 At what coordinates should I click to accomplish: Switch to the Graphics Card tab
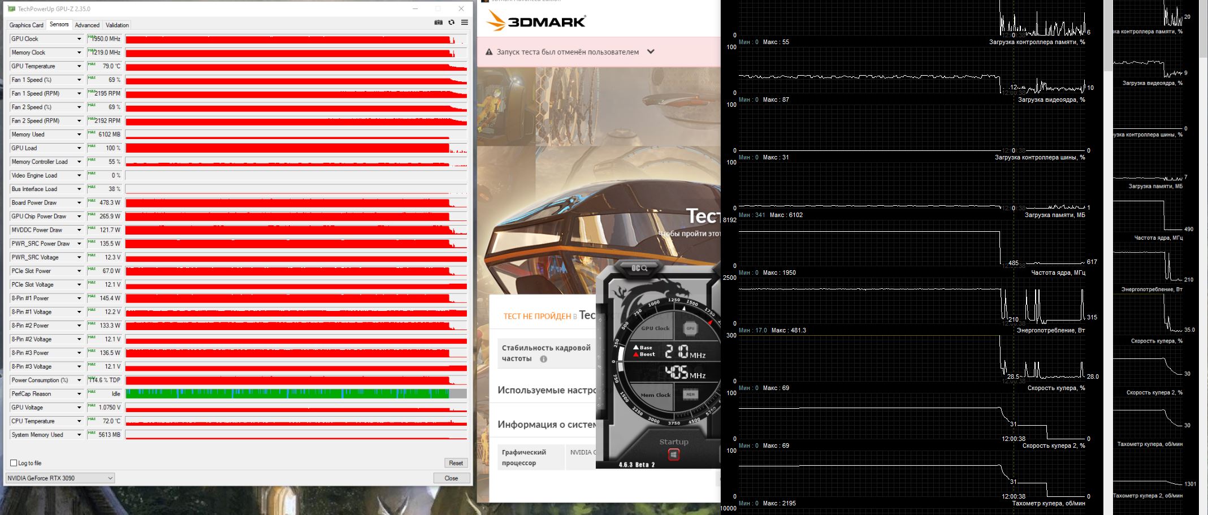[26, 25]
